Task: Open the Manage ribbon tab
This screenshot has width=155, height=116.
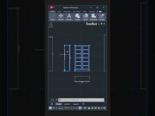Action: pos(92,12)
